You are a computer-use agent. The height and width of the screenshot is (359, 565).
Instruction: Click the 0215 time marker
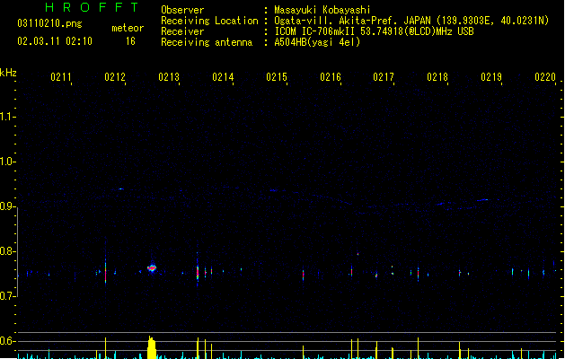[277, 77]
